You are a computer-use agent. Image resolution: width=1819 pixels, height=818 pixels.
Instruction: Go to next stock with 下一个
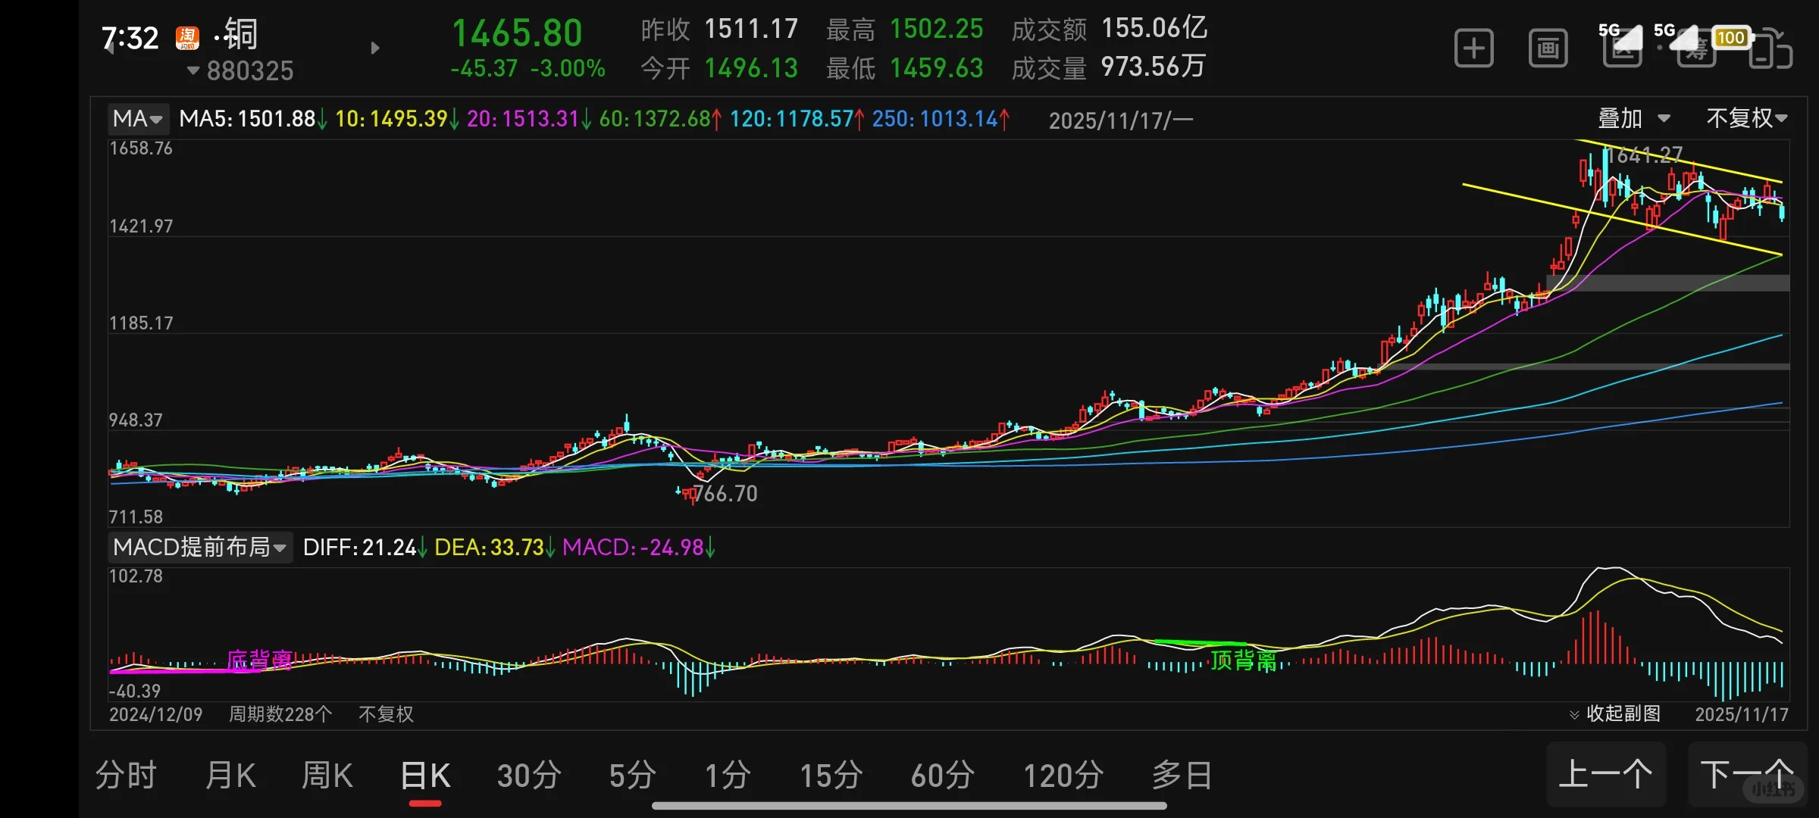pos(1746,774)
